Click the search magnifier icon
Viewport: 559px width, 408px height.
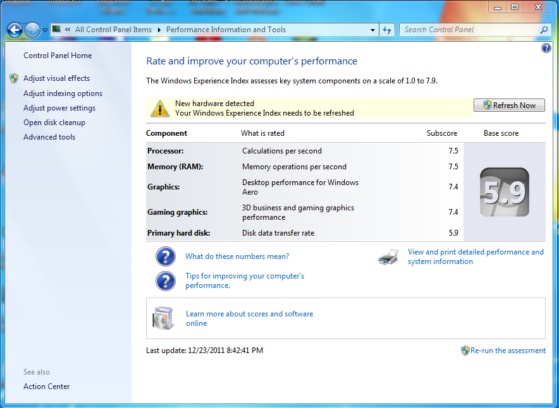click(544, 30)
